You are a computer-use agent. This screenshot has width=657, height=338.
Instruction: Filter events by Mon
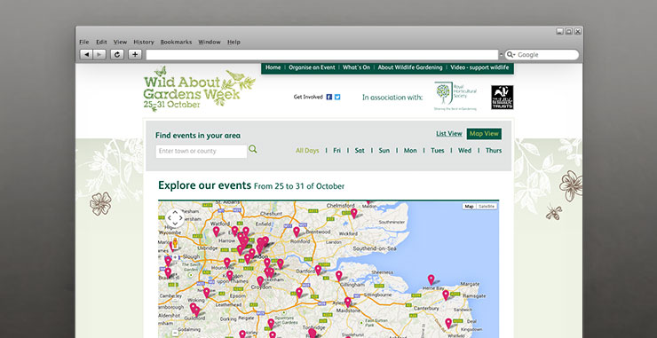coord(410,150)
